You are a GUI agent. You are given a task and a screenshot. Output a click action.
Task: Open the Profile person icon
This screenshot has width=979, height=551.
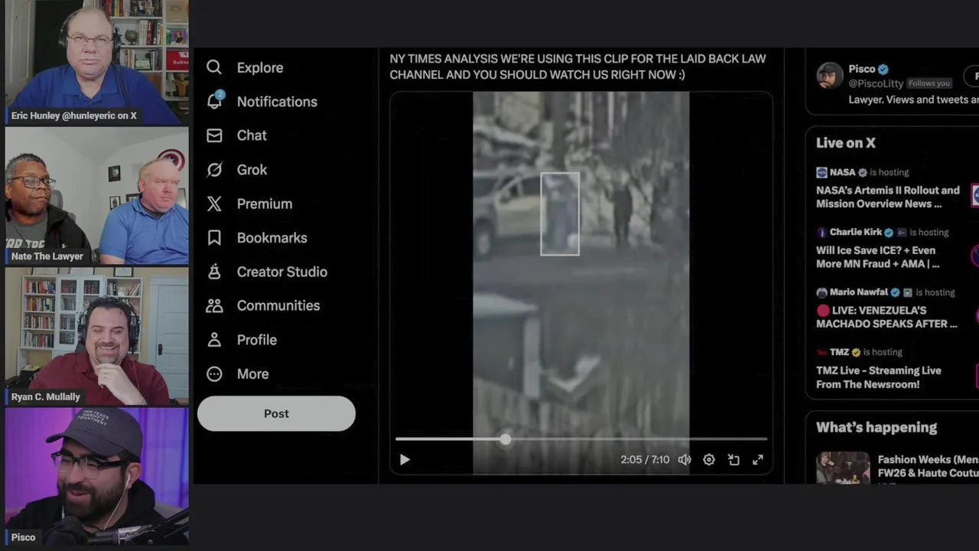[x=214, y=340]
